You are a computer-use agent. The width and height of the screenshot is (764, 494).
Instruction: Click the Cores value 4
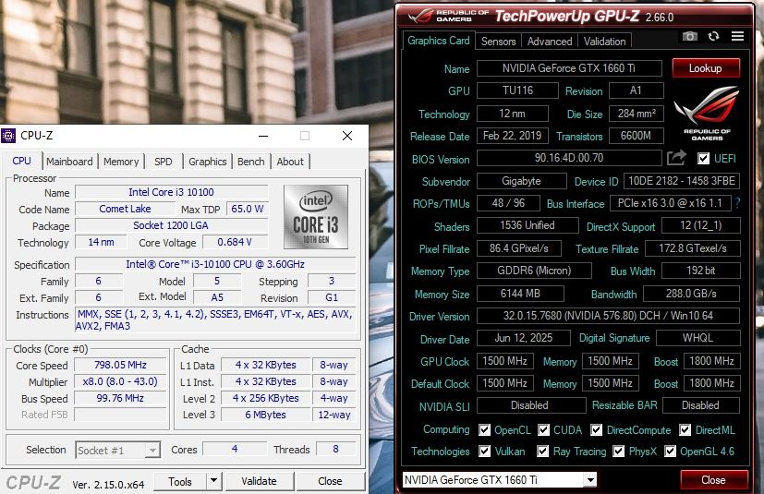(x=235, y=449)
